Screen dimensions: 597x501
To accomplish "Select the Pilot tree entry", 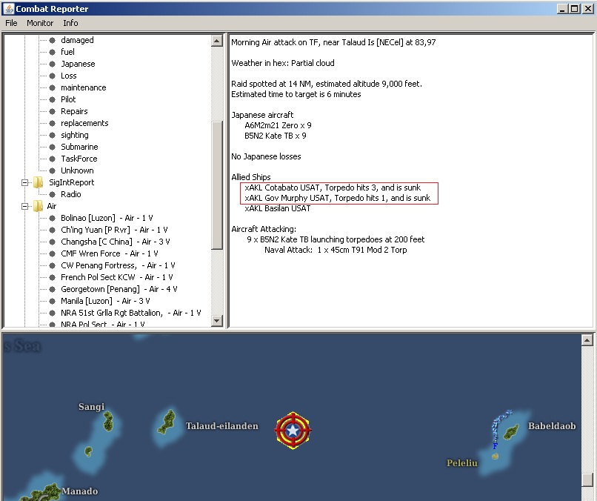I will (x=68, y=99).
